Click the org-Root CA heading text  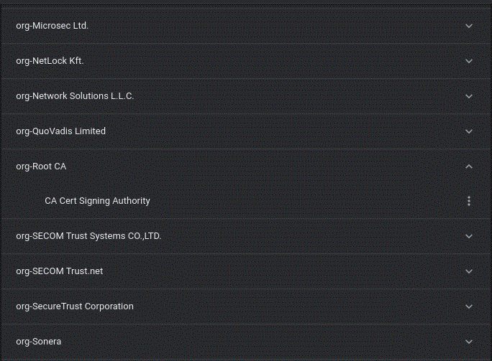[x=41, y=167]
